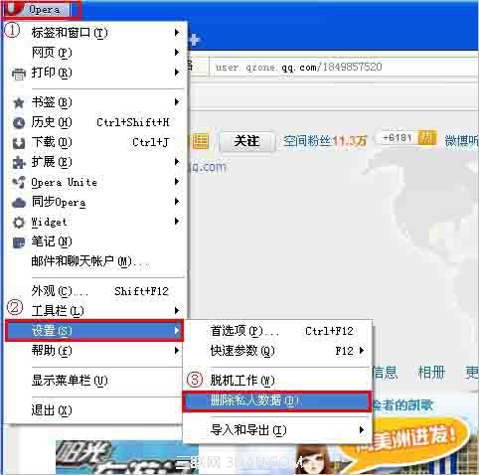Select 脱机工作 in the settings submenu

(x=276, y=381)
